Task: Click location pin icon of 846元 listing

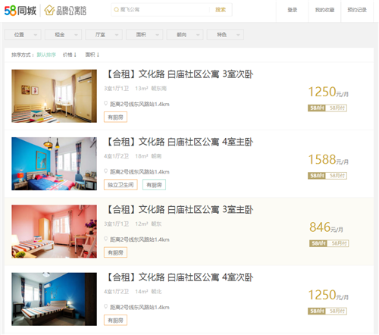Action: (106, 239)
